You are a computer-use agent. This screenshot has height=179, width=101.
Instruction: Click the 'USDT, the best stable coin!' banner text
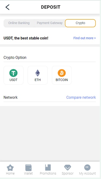(x=26, y=38)
